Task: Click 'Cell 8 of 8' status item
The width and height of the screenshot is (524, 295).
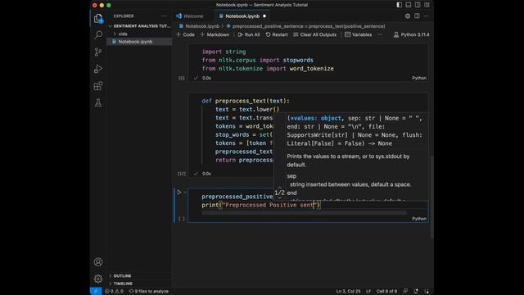Action: (386, 292)
